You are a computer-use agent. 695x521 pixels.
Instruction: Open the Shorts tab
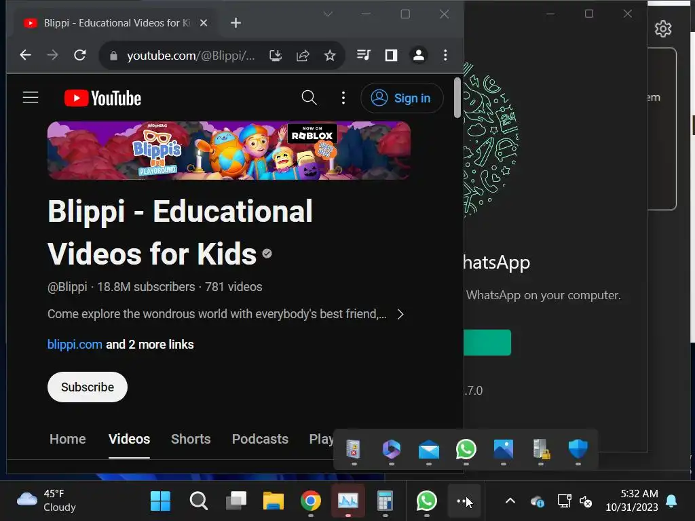tap(191, 439)
